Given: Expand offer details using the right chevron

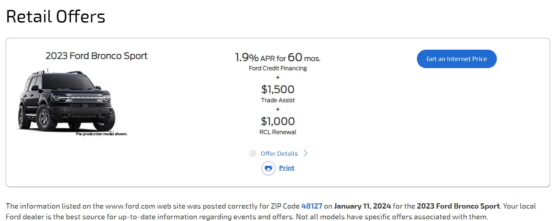Looking at the screenshot, I should (305, 153).
